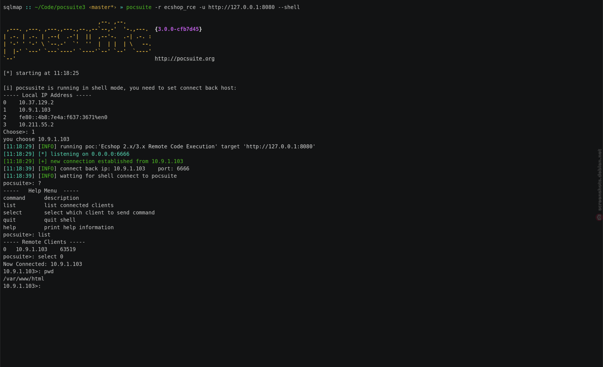The image size is (603, 367).
Task: Click 'print help information' help row
Action: point(58,227)
